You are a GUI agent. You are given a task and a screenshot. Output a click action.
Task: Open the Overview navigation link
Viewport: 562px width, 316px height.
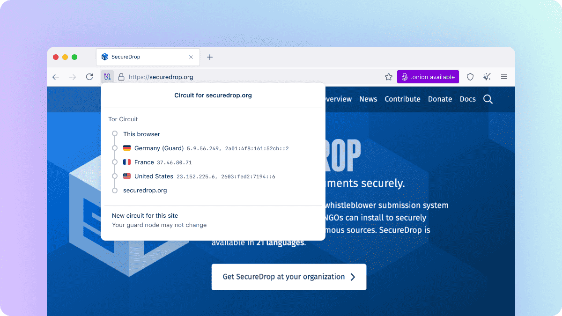pos(338,99)
